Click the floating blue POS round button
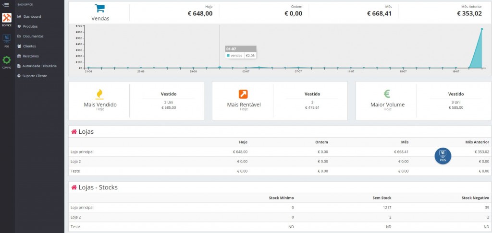Screen dimensions: 492x233 (443, 156)
